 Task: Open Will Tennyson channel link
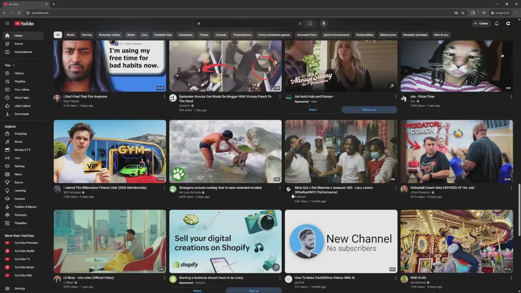(72, 192)
